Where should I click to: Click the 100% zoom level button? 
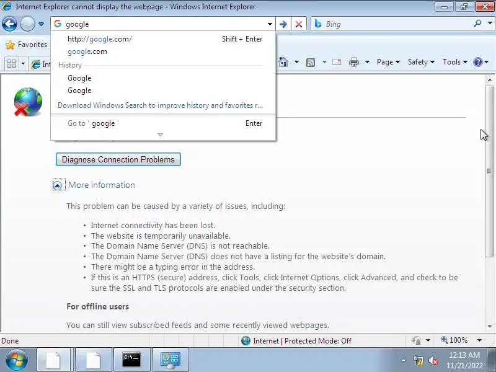[454, 340]
